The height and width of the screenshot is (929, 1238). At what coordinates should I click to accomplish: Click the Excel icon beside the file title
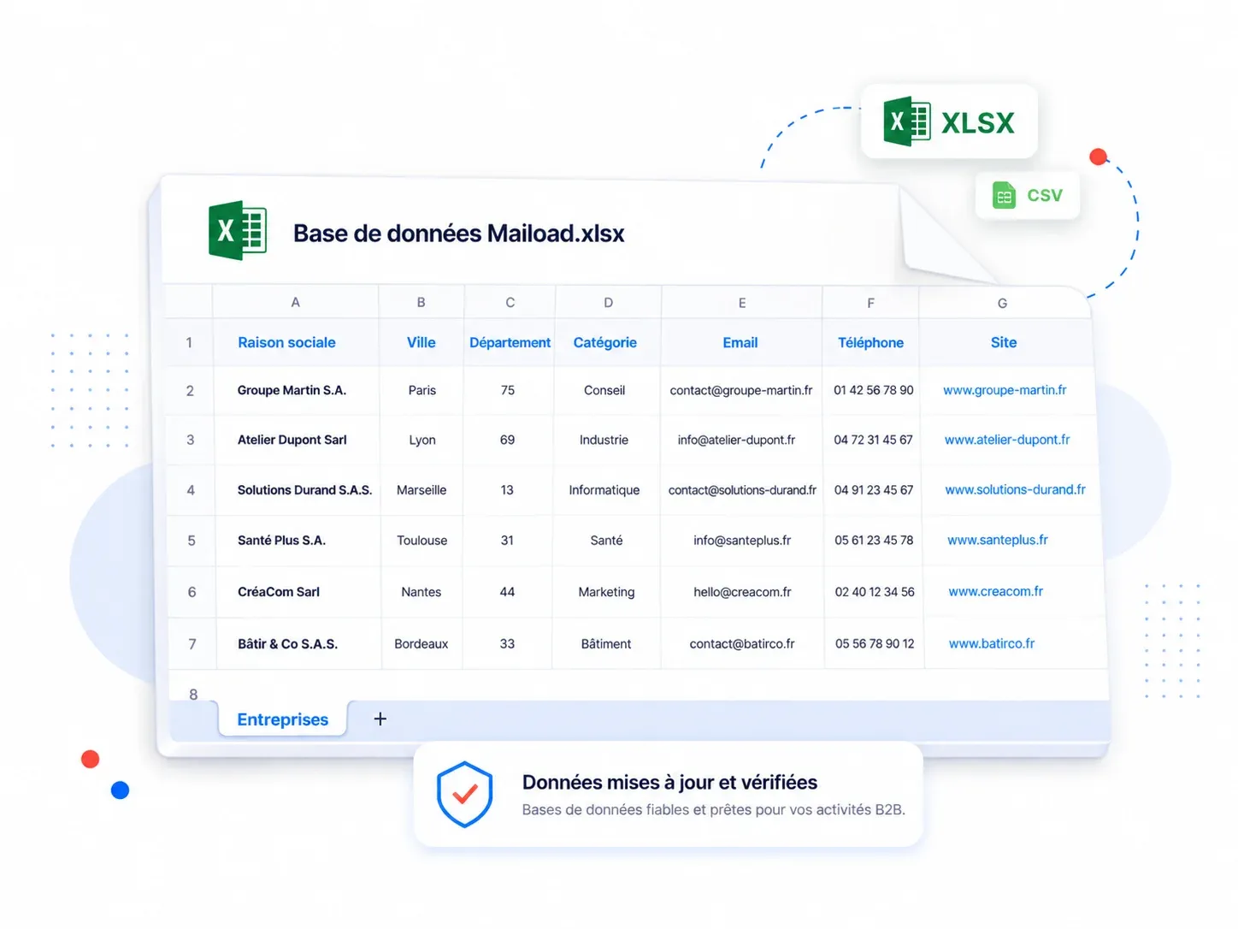click(238, 230)
